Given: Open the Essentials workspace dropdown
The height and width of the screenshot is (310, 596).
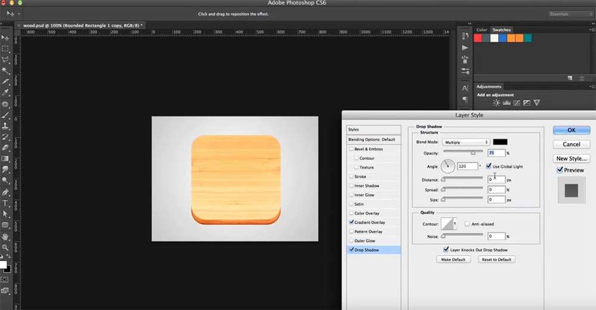Looking at the screenshot, I should point(570,14).
